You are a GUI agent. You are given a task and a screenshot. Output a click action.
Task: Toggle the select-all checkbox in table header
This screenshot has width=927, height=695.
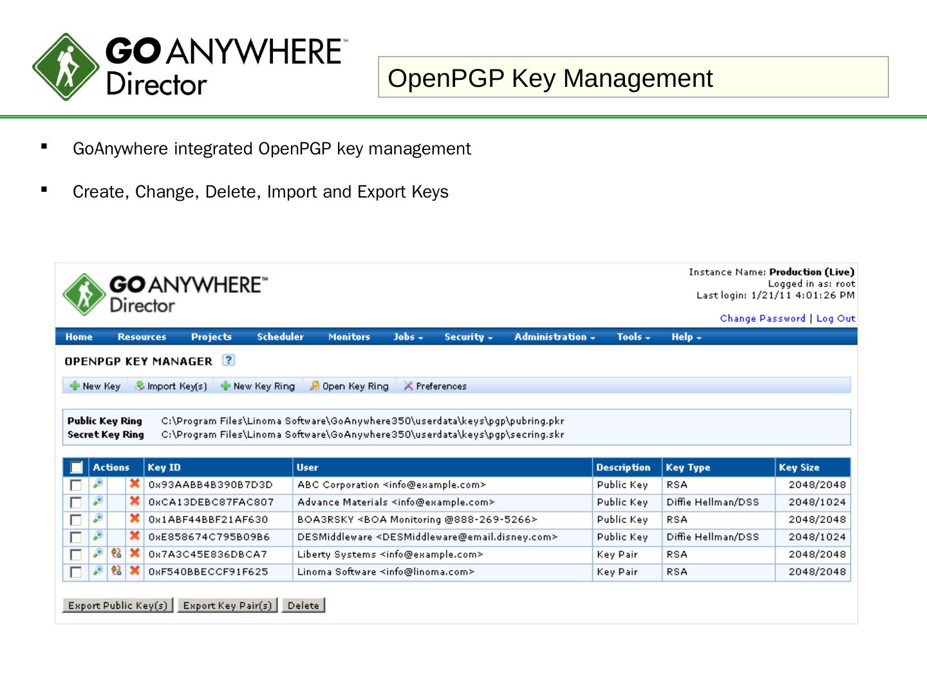pos(76,468)
